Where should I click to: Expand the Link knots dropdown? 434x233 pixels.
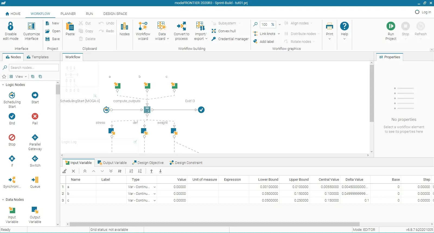click(279, 34)
